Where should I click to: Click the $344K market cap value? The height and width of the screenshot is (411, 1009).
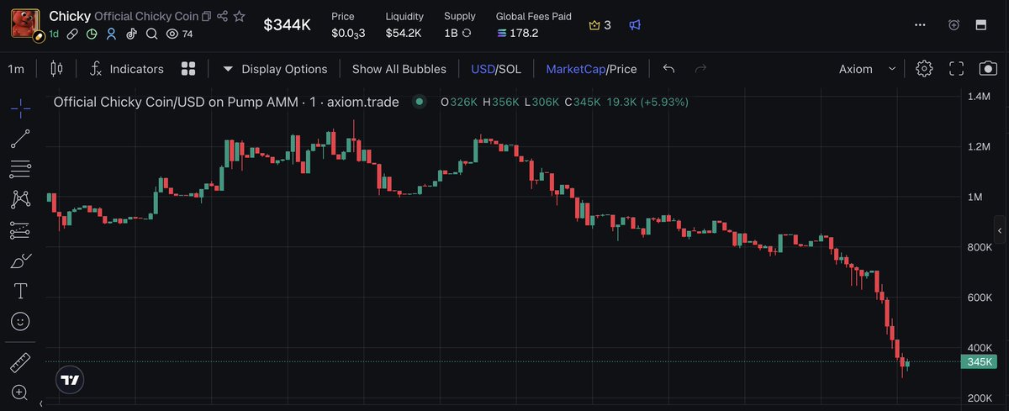pyautogui.click(x=287, y=25)
